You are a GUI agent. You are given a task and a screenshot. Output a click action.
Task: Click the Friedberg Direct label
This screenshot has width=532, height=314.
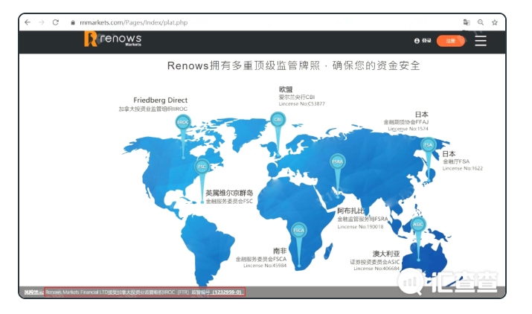(x=160, y=100)
